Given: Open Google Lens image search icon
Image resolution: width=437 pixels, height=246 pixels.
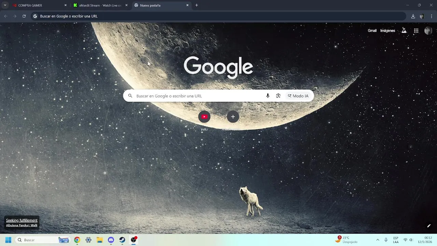Looking at the screenshot, I should click(278, 96).
